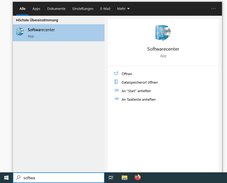Image resolution: width=227 pixels, height=183 pixels.
Task: Click the Softwarecenter icon in the preview pane
Action: [163, 33]
